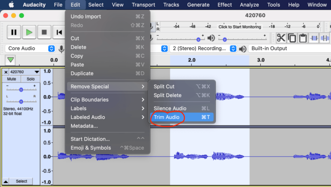Viewport: 331px width, 187px height.
Task: Expand the Labeled Audio submenu
Action: [107, 117]
